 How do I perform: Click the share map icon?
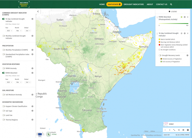[x=179, y=130]
